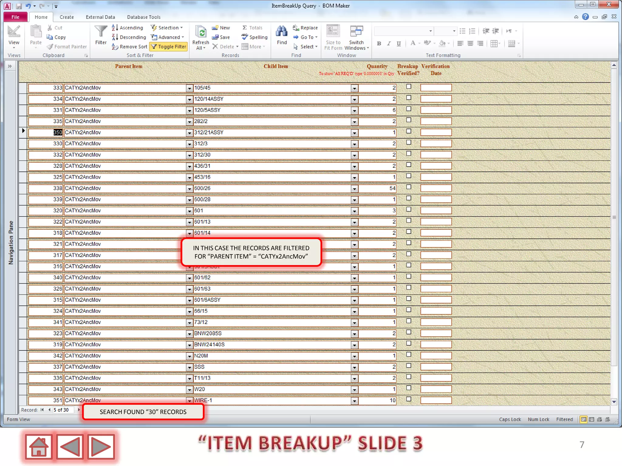Click the Italic formatting icon

pos(389,43)
